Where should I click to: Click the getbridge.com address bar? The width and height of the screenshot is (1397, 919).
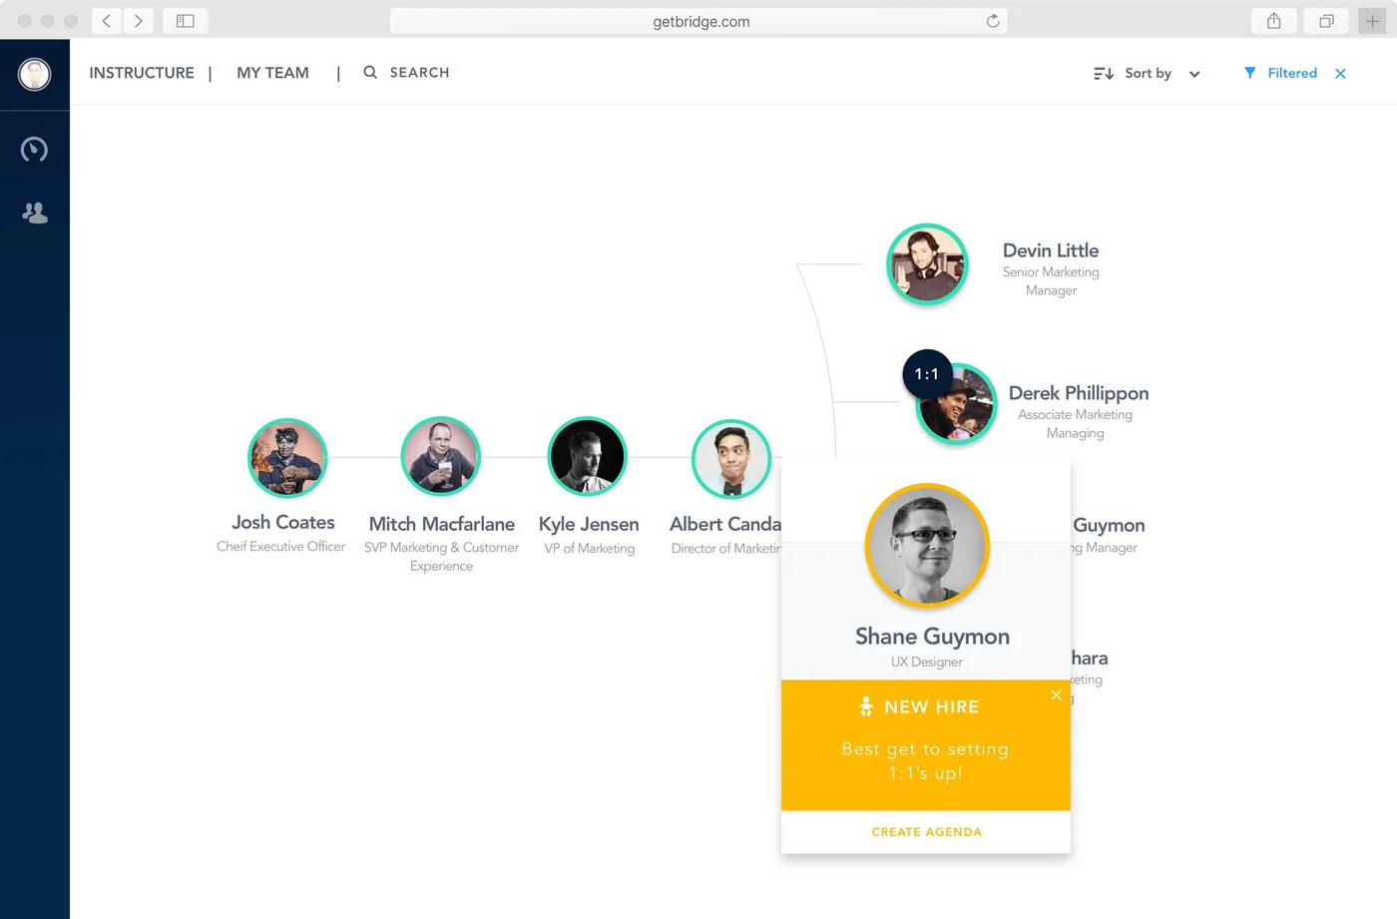[698, 21]
